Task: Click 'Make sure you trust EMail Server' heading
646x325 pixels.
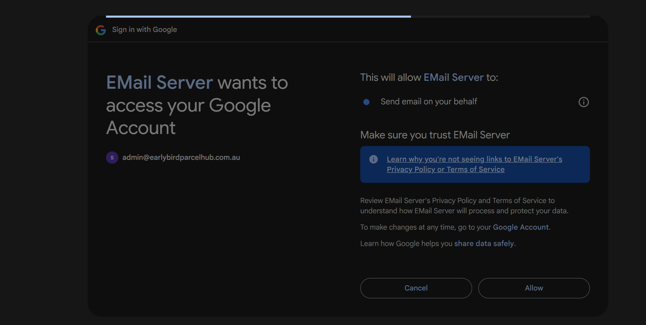Action: tap(435, 135)
